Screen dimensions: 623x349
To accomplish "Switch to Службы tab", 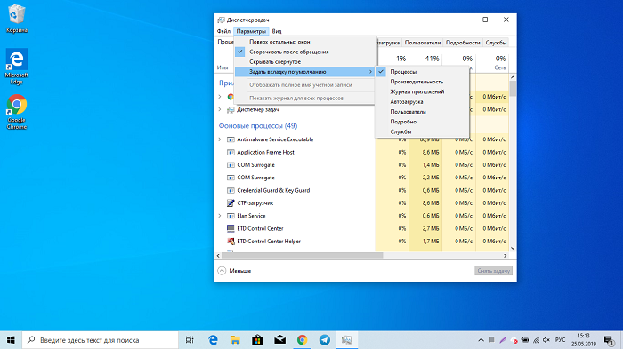I will click(496, 43).
